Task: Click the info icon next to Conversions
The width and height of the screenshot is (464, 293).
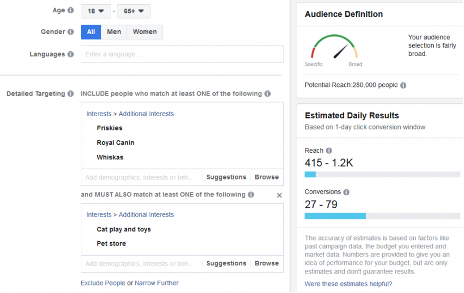Action: 346,192
